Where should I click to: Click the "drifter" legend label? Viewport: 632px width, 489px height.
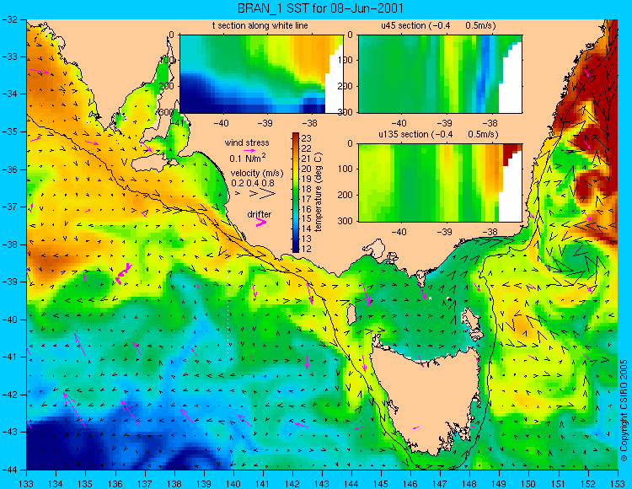tap(260, 214)
